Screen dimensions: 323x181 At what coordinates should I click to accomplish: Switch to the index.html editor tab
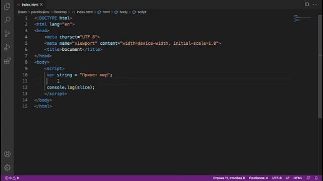click(30, 5)
